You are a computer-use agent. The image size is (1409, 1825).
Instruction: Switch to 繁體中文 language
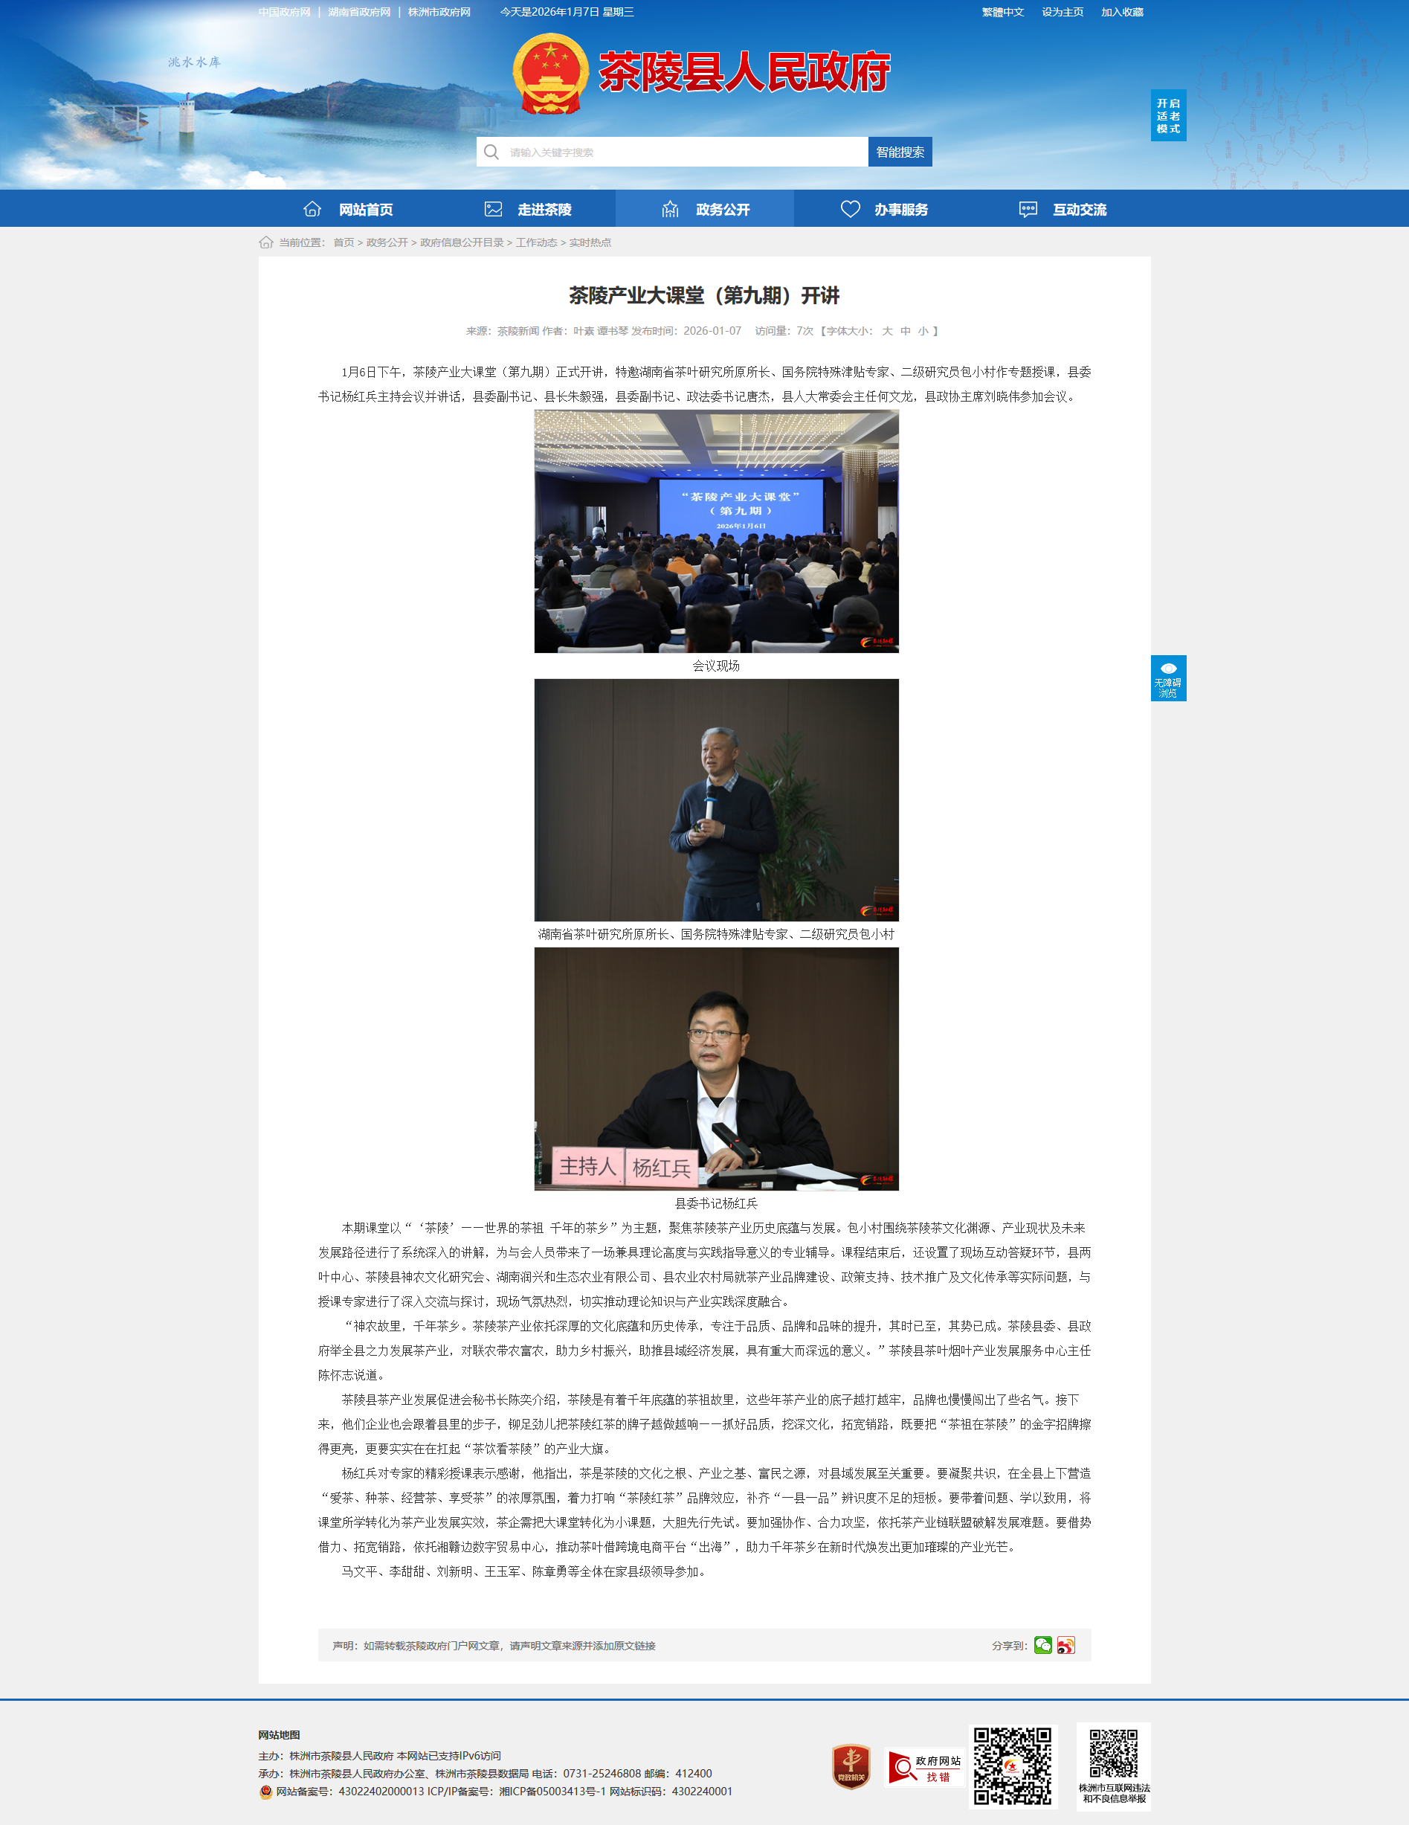1002,12
